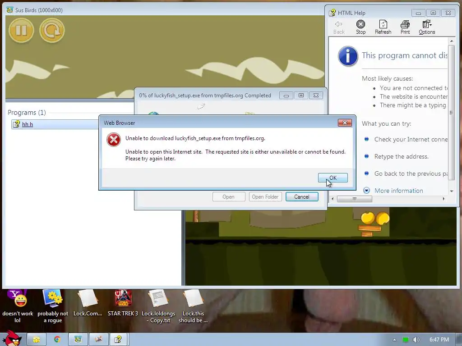The width and height of the screenshot is (462, 346).
Task: Minimize the luckyfish_setup.exe download window
Action: pos(286,96)
